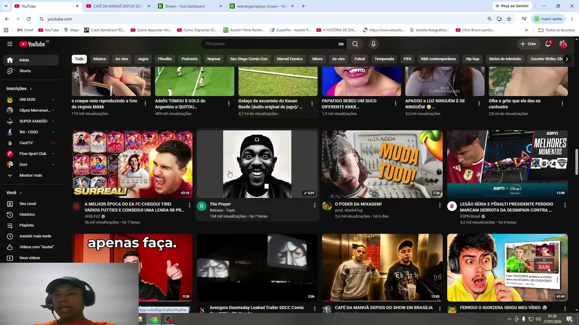Image resolution: width=579 pixels, height=325 pixels.
Task: Select the Neymar filter chip
Action: 214,59
